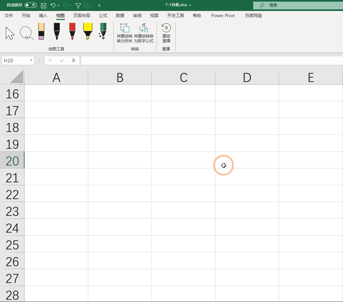Switch to the 插入 tab
The width and height of the screenshot is (343, 302).
click(x=43, y=15)
